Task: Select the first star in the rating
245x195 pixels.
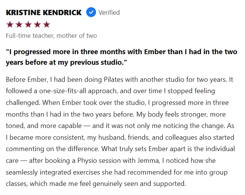Action: 10,25
